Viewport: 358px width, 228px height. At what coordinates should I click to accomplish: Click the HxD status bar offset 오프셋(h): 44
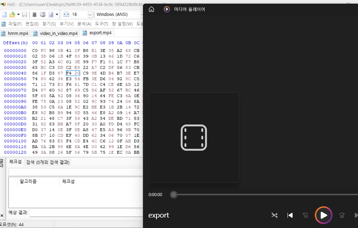click(12, 225)
